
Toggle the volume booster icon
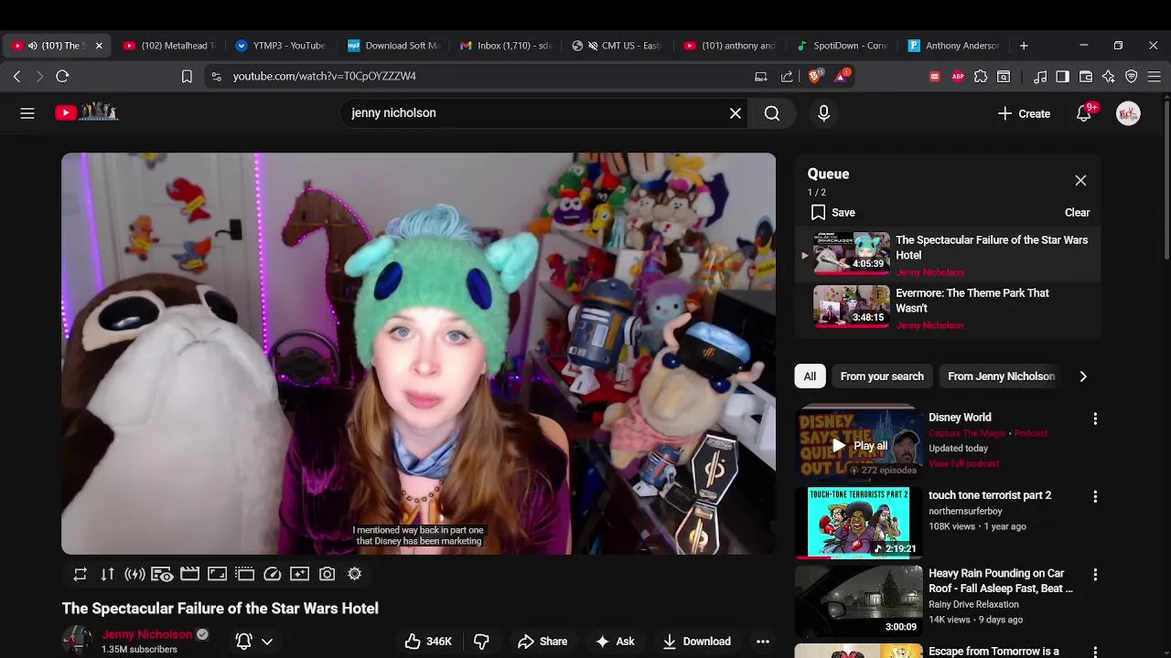click(x=135, y=574)
